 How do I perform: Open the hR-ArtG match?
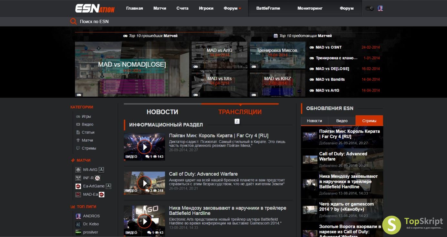[90, 170]
